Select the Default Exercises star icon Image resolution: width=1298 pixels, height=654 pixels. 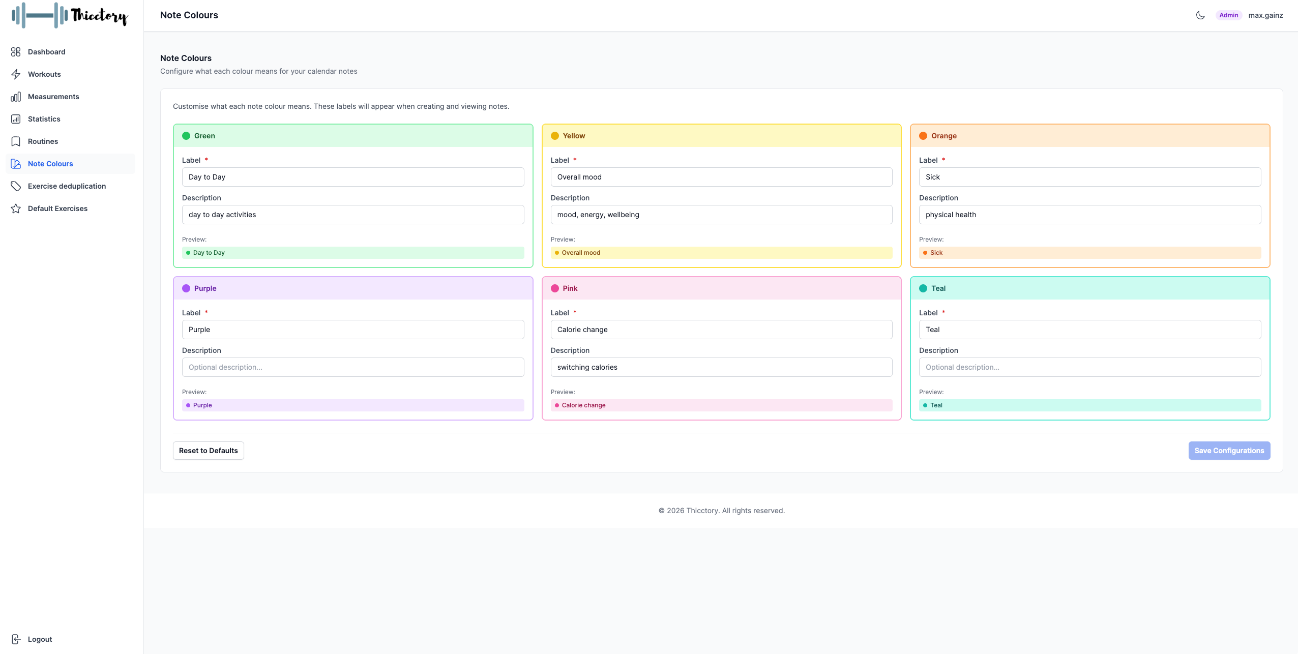tap(16, 208)
